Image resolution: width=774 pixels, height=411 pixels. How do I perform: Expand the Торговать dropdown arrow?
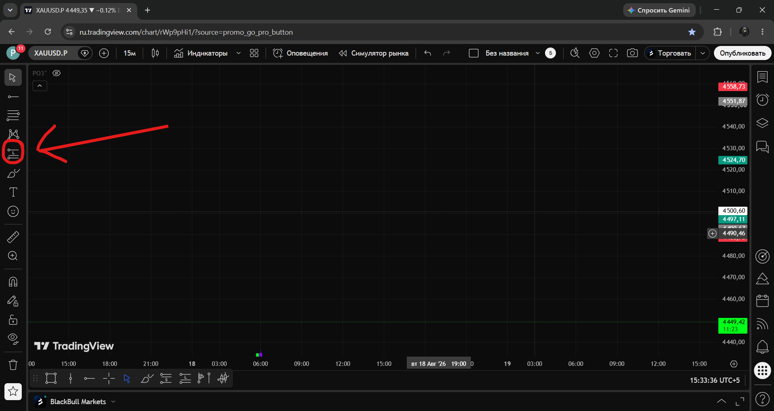[703, 53]
